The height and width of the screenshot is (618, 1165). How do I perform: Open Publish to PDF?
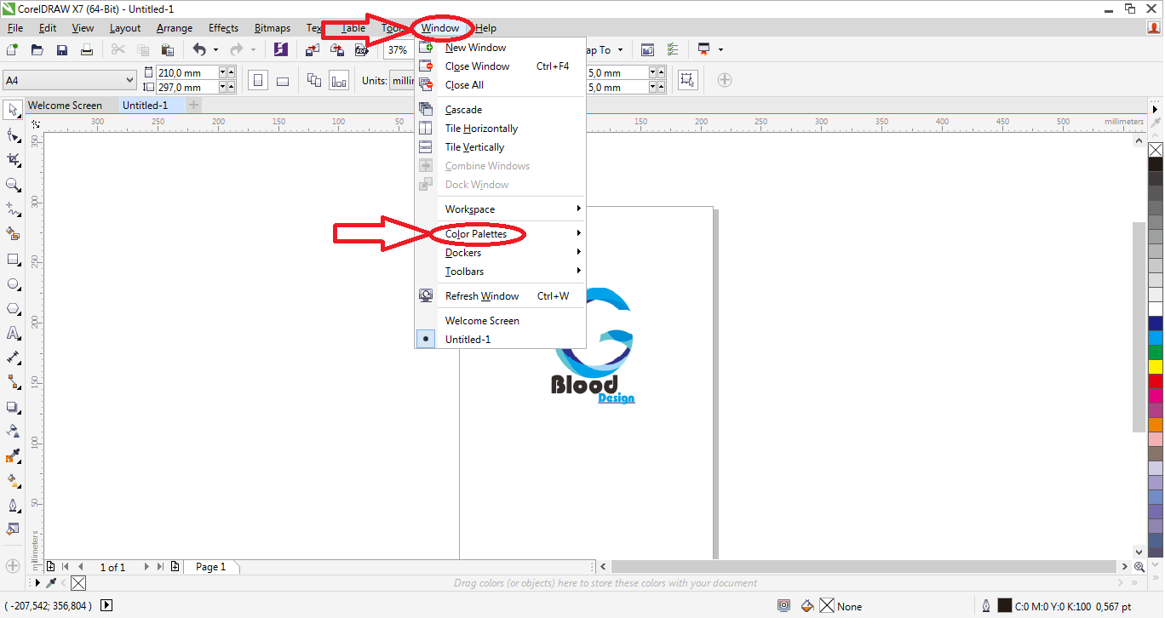pos(362,49)
